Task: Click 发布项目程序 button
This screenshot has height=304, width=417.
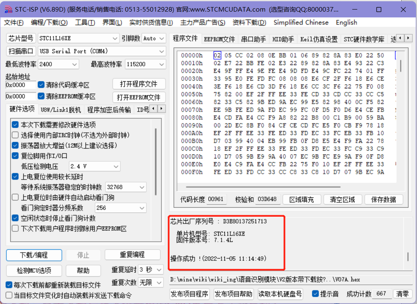Action: (x=189, y=294)
